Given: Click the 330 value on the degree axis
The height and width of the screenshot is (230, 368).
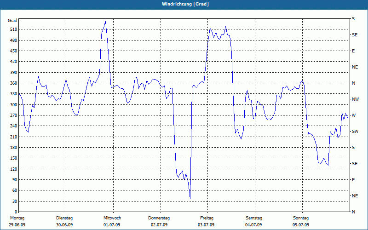Looking at the screenshot, I should pos(13,94).
